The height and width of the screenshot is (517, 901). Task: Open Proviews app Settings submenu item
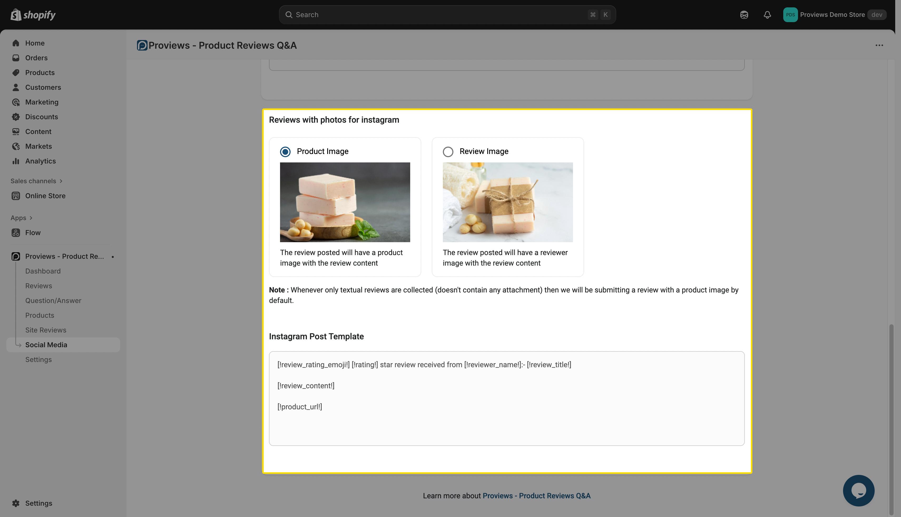(38, 359)
